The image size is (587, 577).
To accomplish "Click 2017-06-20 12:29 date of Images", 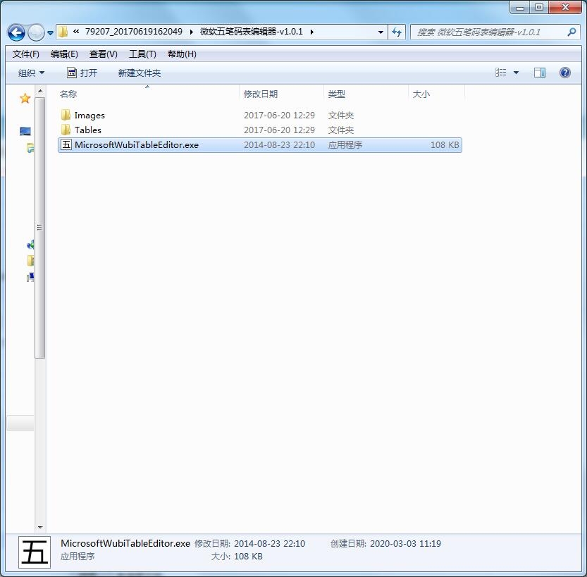I will coord(279,116).
